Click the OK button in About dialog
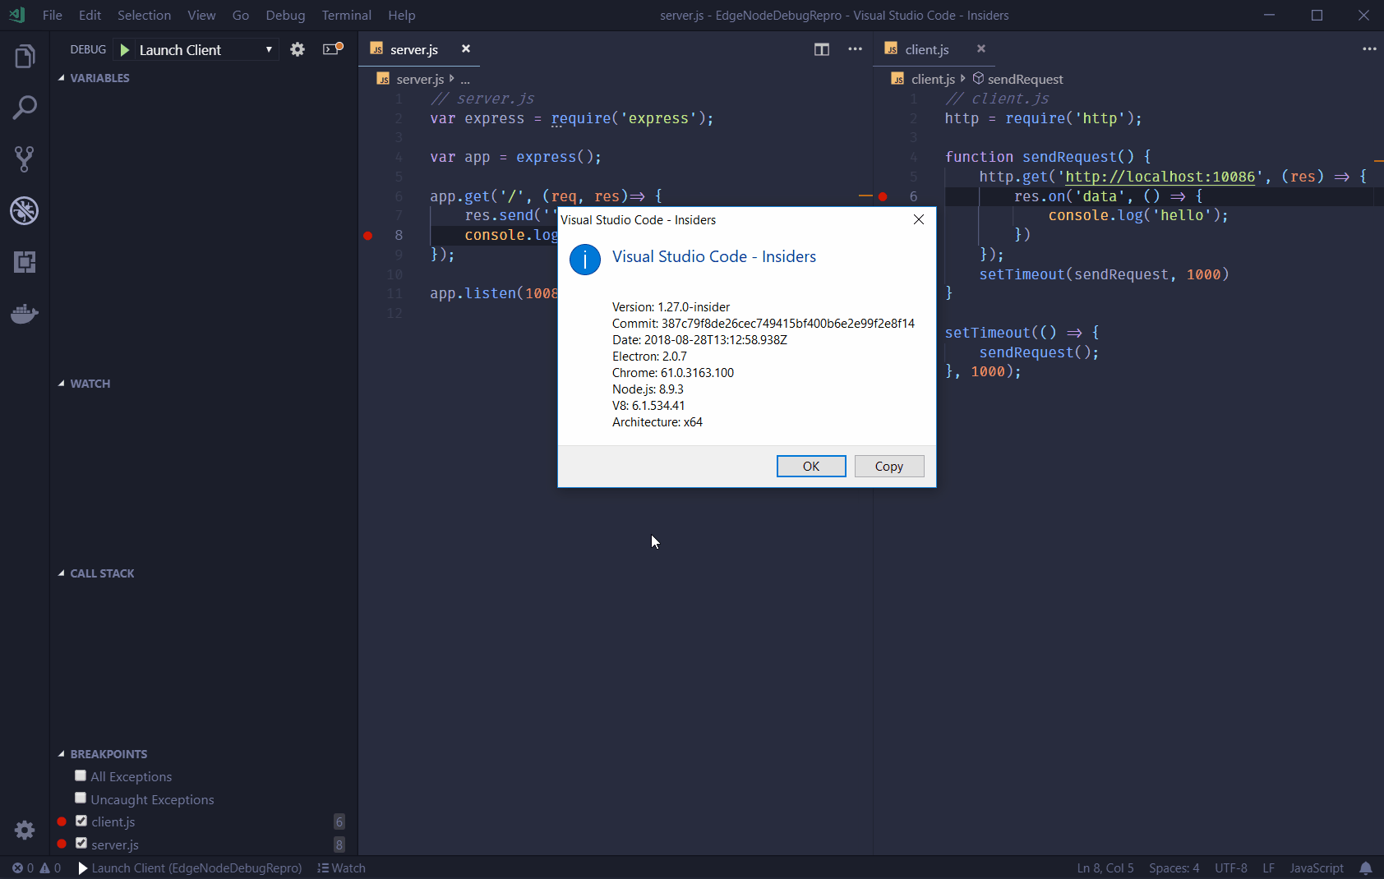This screenshot has height=879, width=1384. pyautogui.click(x=810, y=466)
